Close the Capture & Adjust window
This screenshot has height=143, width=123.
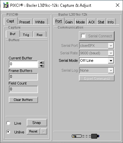pyautogui.click(x=118, y=5)
